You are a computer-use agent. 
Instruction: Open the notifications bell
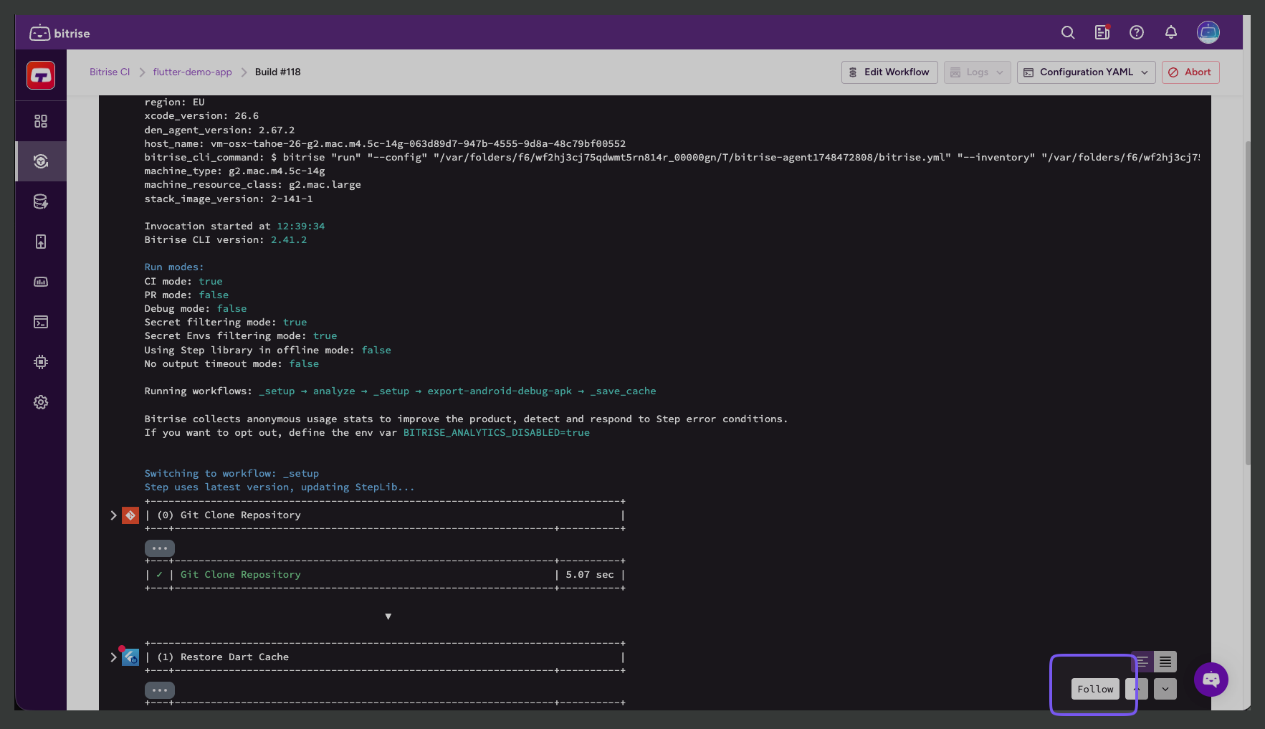1171,32
